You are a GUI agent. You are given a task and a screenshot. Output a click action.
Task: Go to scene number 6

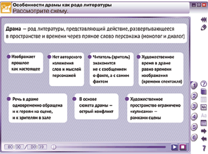coord(194,137)
